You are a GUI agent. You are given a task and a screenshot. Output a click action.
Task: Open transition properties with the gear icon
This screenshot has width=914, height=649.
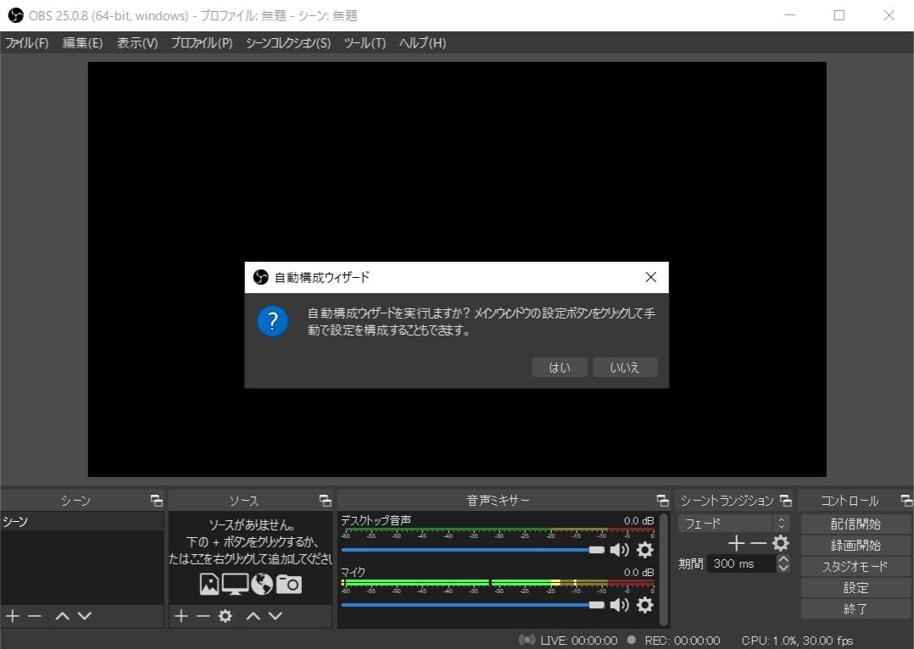click(781, 543)
